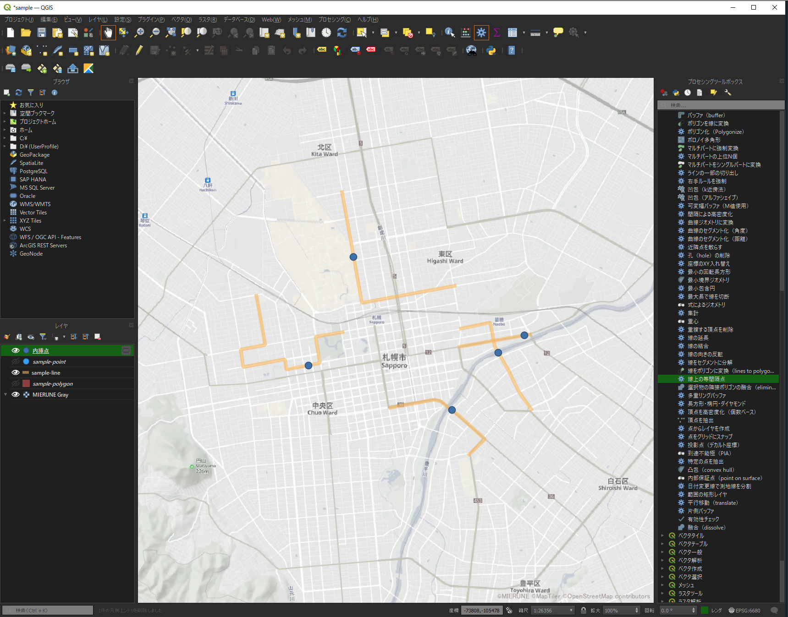Open the scale 1:26356 dropdown

coord(571,610)
